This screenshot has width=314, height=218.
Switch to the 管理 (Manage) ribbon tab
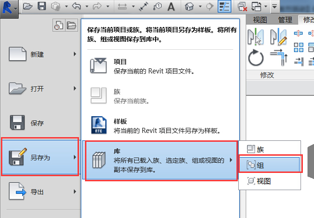coord(285,20)
